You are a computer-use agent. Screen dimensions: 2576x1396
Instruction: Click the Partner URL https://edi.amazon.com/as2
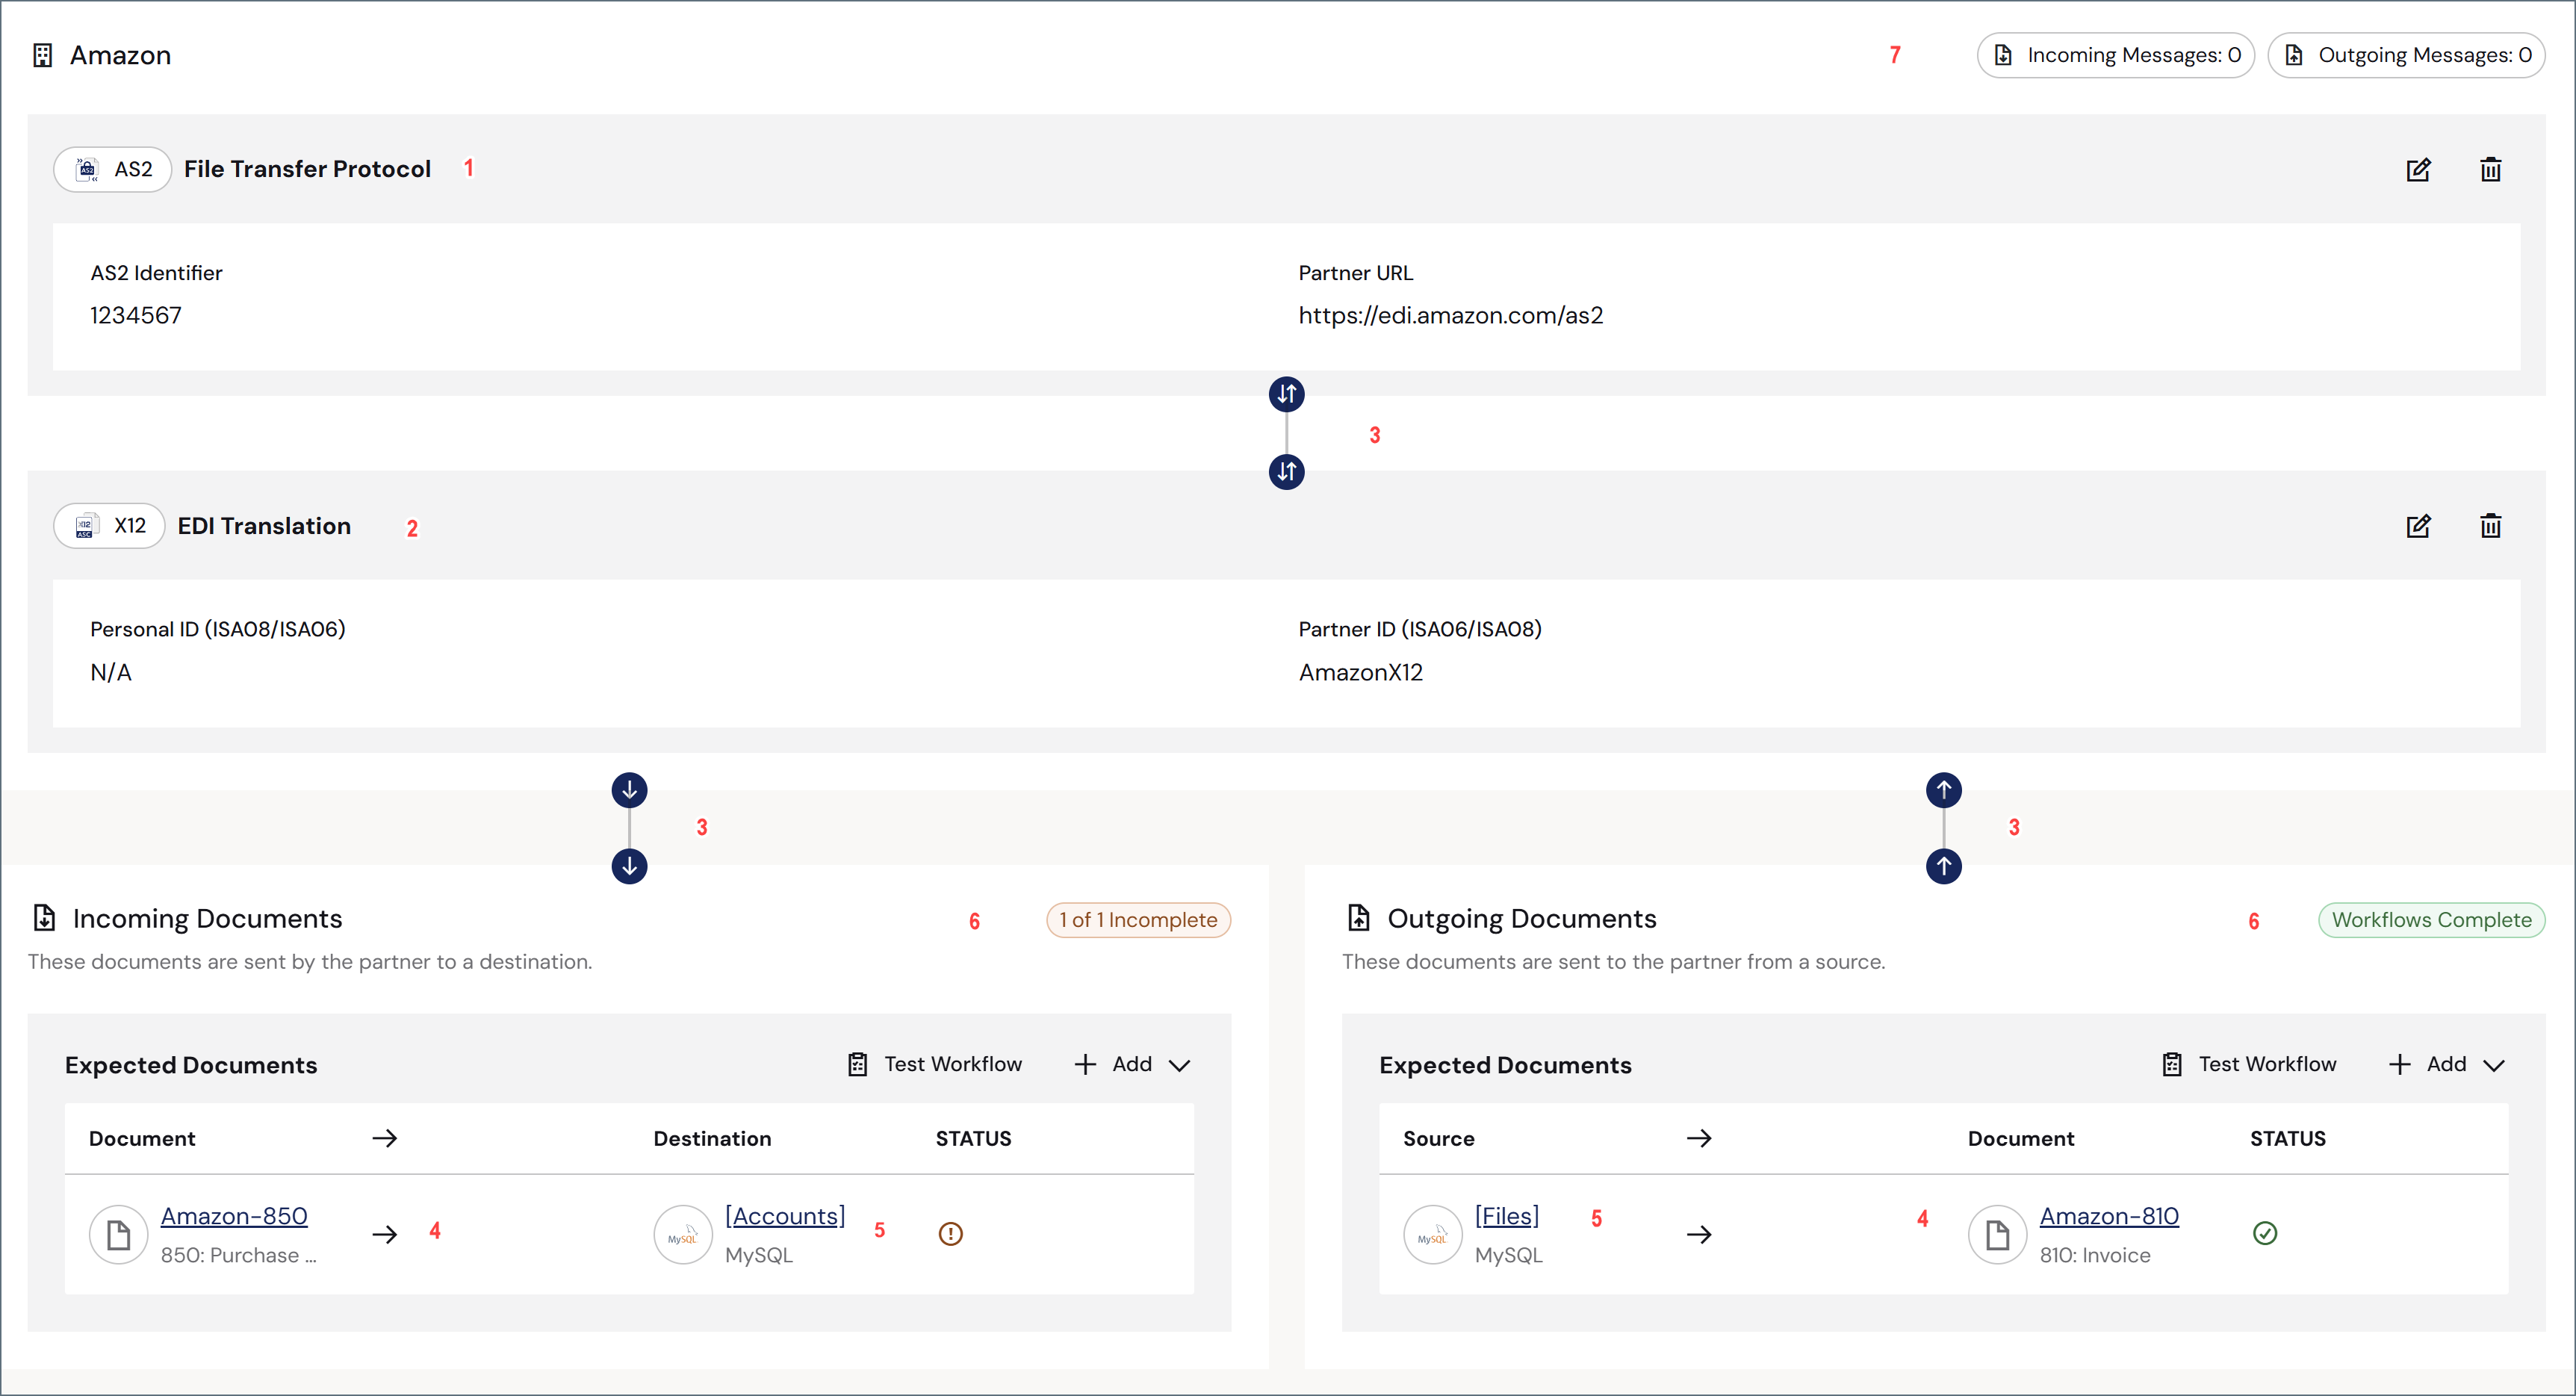[1450, 316]
